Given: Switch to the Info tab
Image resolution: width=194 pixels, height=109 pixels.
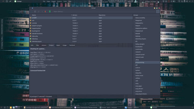Looking at the screenshot, I should click(x=32, y=45).
